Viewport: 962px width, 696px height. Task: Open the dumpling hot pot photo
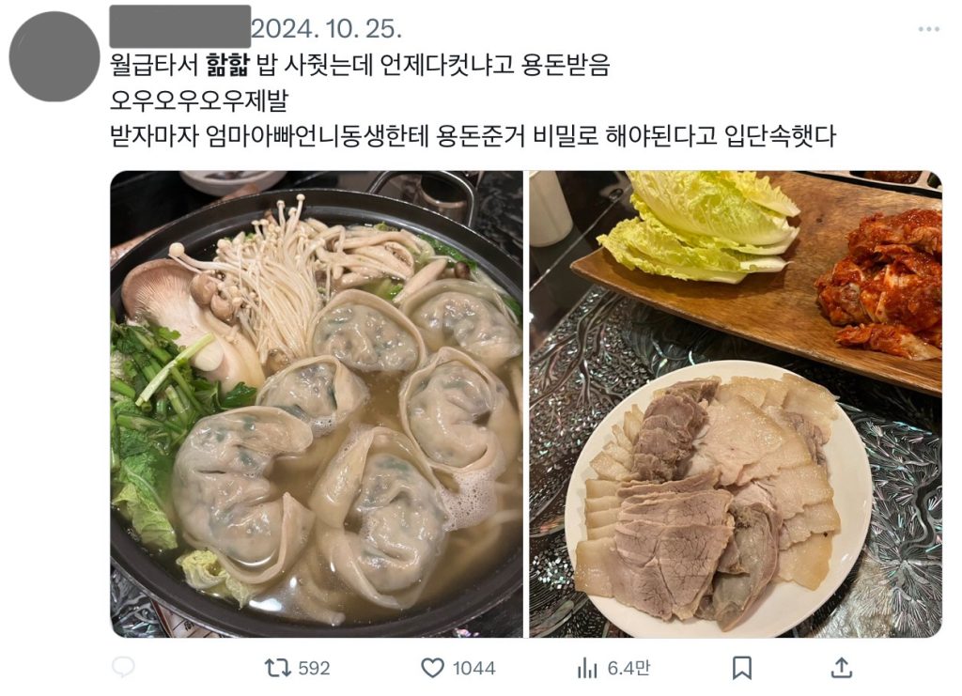317,404
